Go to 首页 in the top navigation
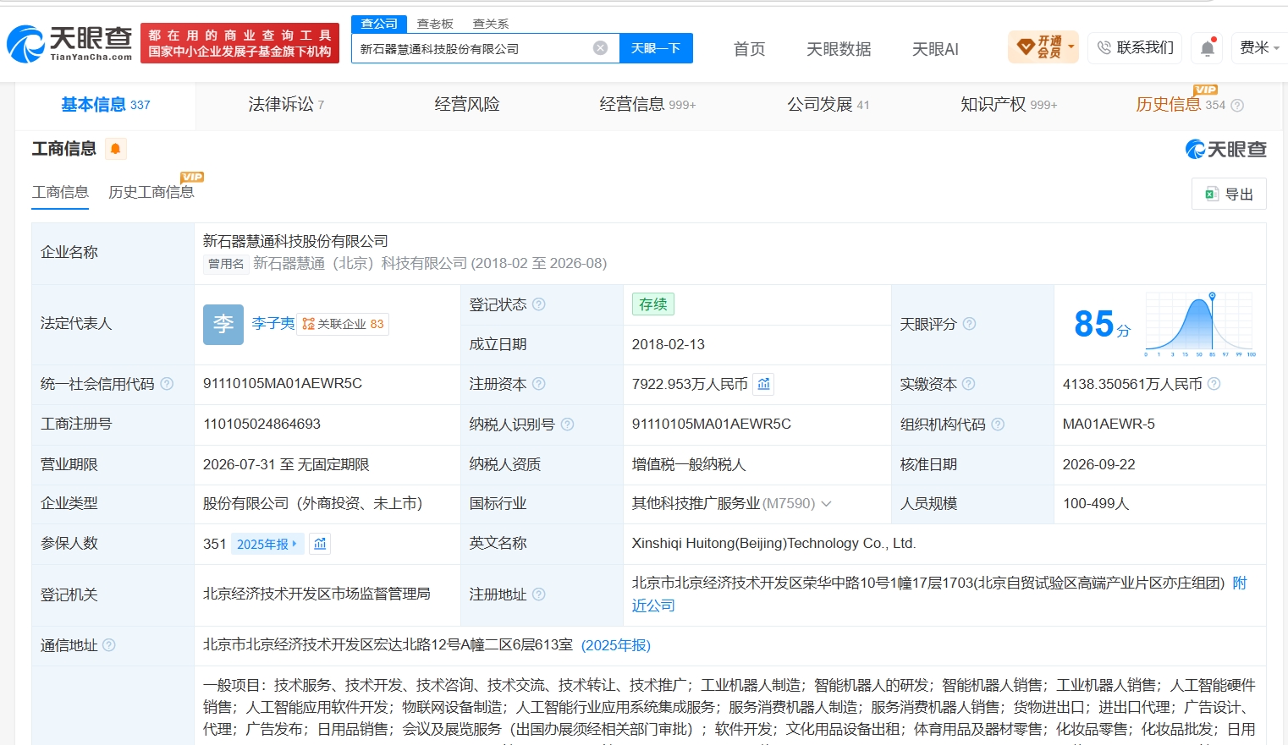Viewport: 1288px width, 745px height. pos(749,49)
